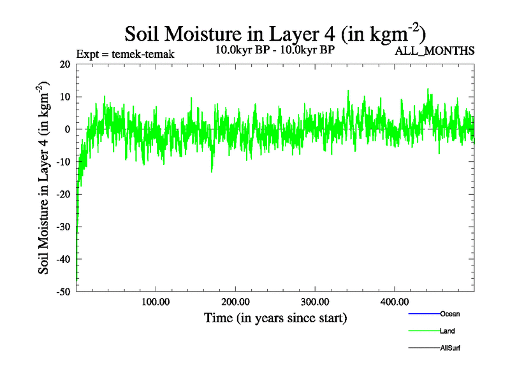The image size is (510, 382).
Task: Click the vertical Soil Moisture y-axis label
Action: [x=45, y=178]
